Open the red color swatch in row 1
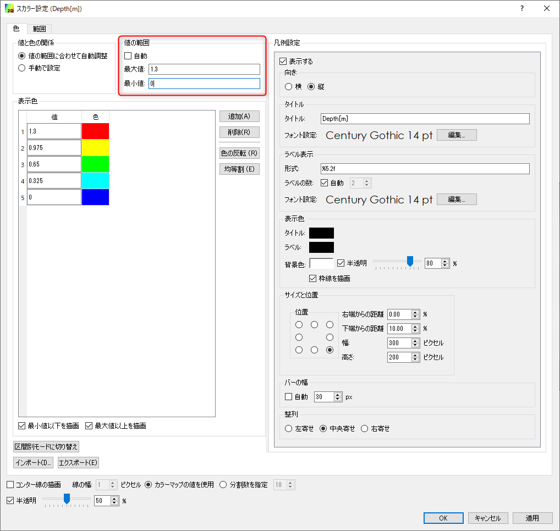 point(95,131)
